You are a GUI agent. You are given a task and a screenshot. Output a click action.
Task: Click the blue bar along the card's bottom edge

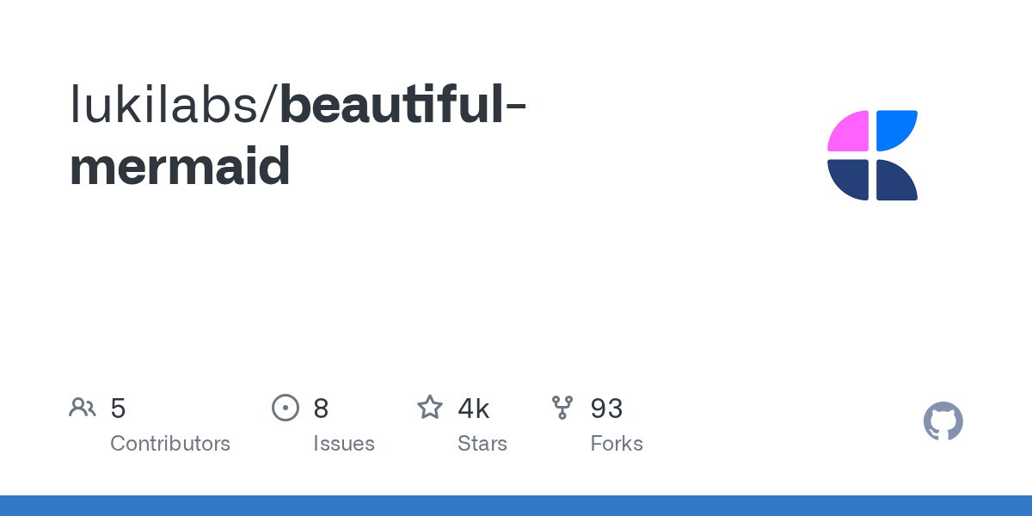pyautogui.click(x=516, y=506)
